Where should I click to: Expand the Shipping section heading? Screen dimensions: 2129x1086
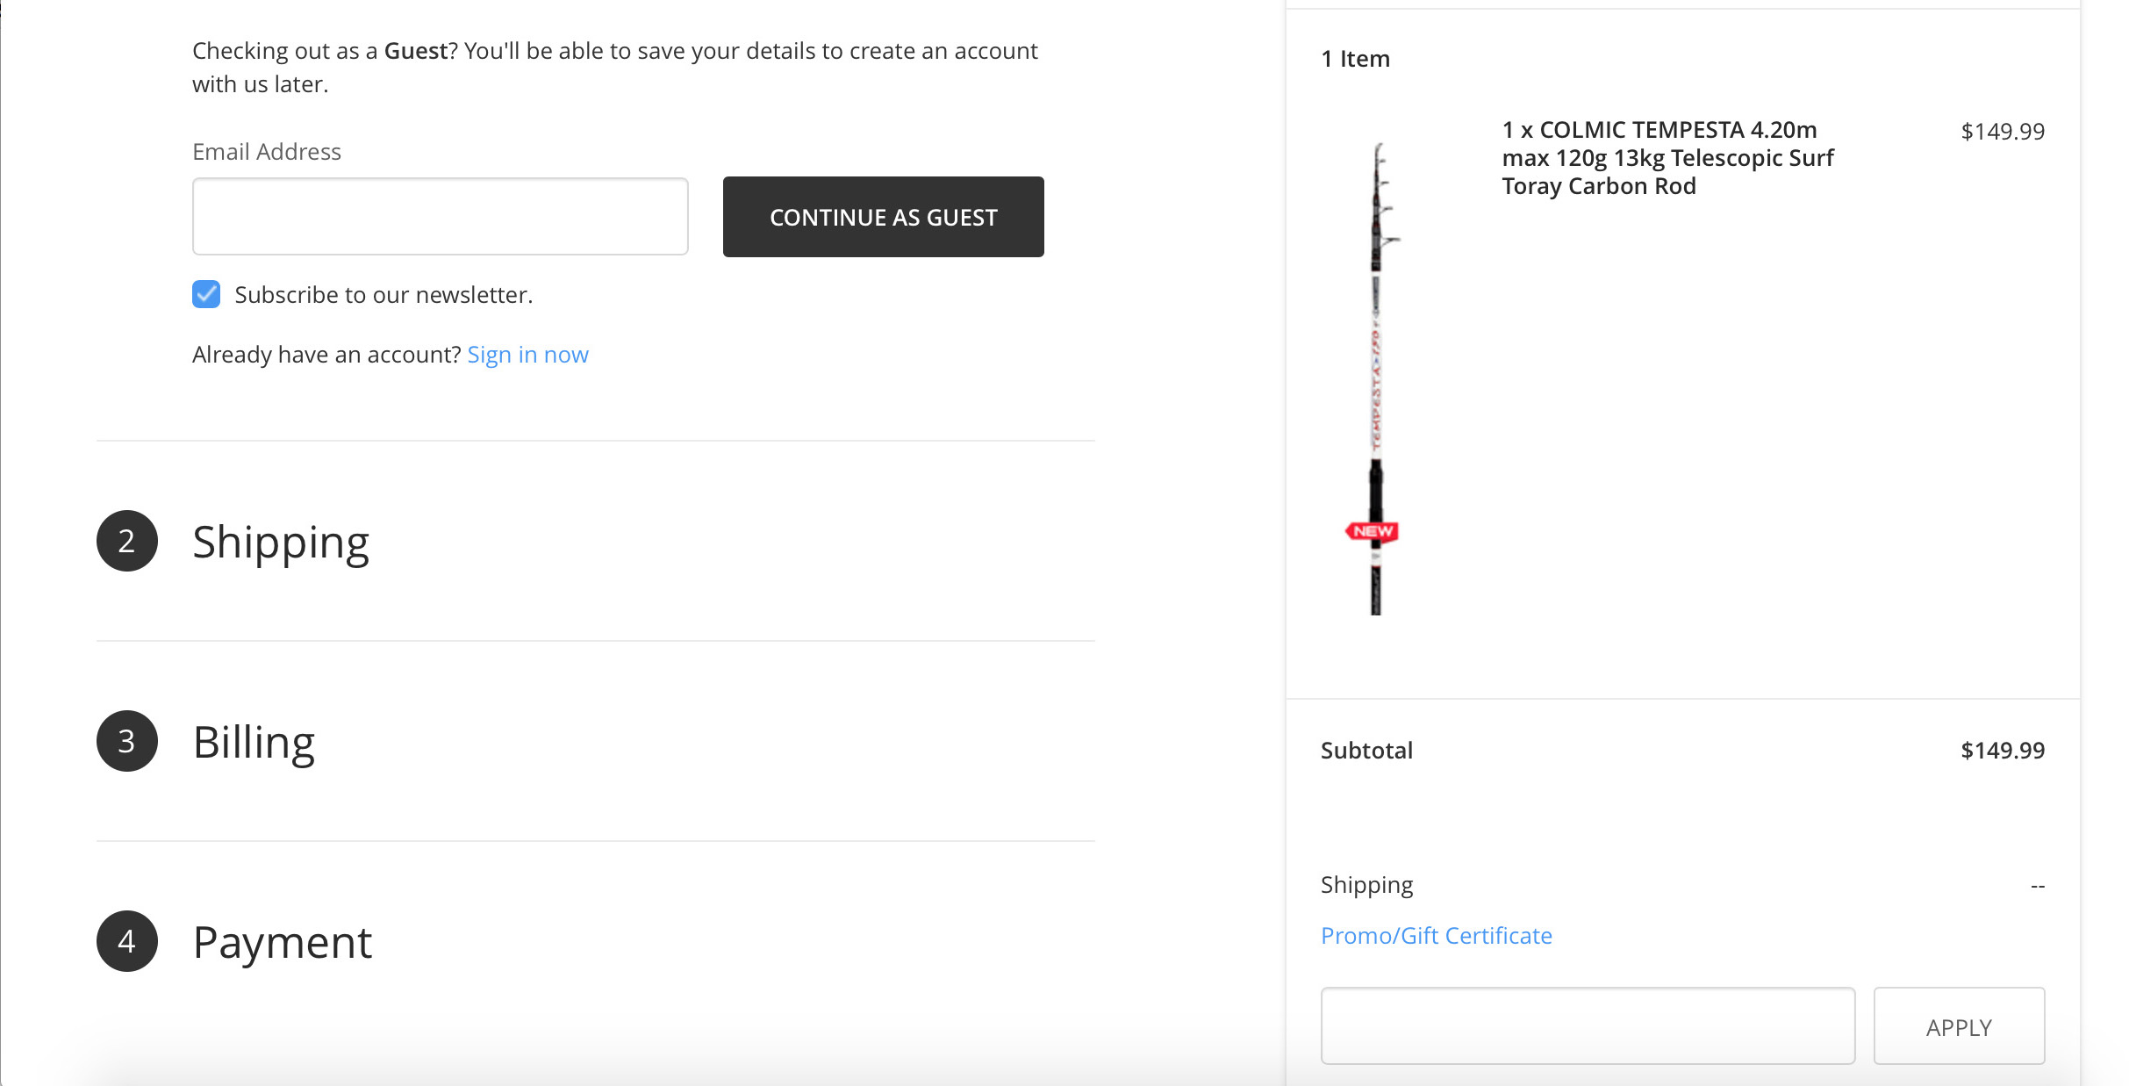pyautogui.click(x=281, y=542)
